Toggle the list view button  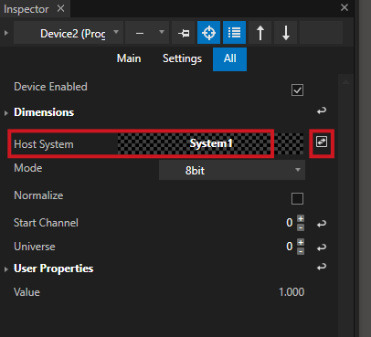(x=234, y=33)
